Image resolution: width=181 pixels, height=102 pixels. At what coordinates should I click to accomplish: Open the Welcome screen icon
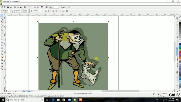pos(46,7)
